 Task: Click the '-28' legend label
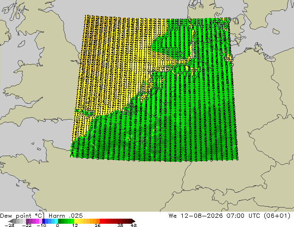tap(9, 225)
